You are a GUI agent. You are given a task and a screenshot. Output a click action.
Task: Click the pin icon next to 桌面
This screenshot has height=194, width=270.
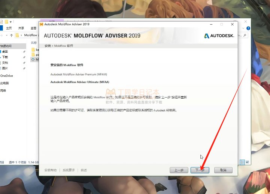(x=24, y=52)
